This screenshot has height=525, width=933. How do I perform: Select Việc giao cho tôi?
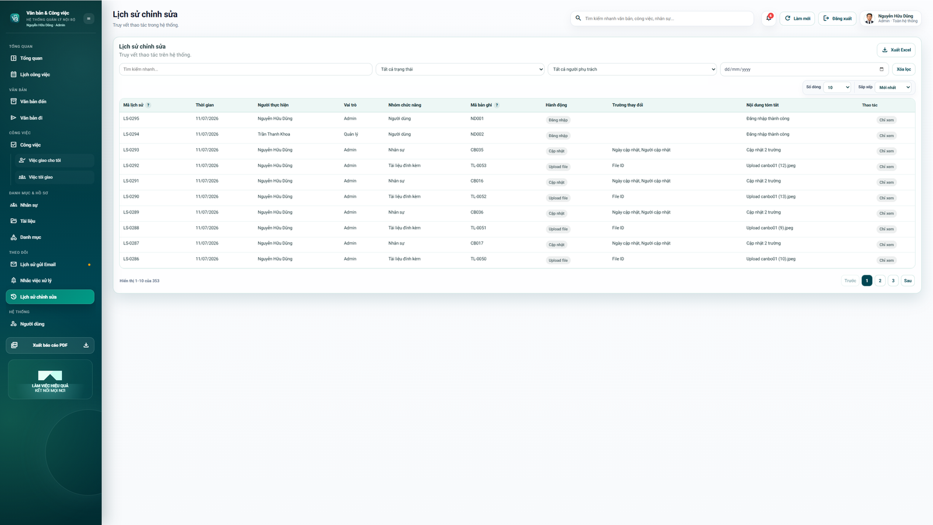[55, 160]
